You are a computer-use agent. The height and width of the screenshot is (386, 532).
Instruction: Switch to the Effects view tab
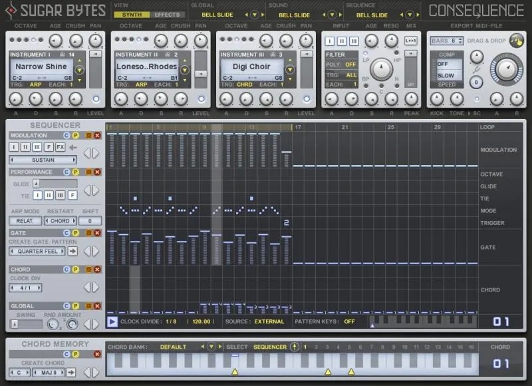(168, 15)
